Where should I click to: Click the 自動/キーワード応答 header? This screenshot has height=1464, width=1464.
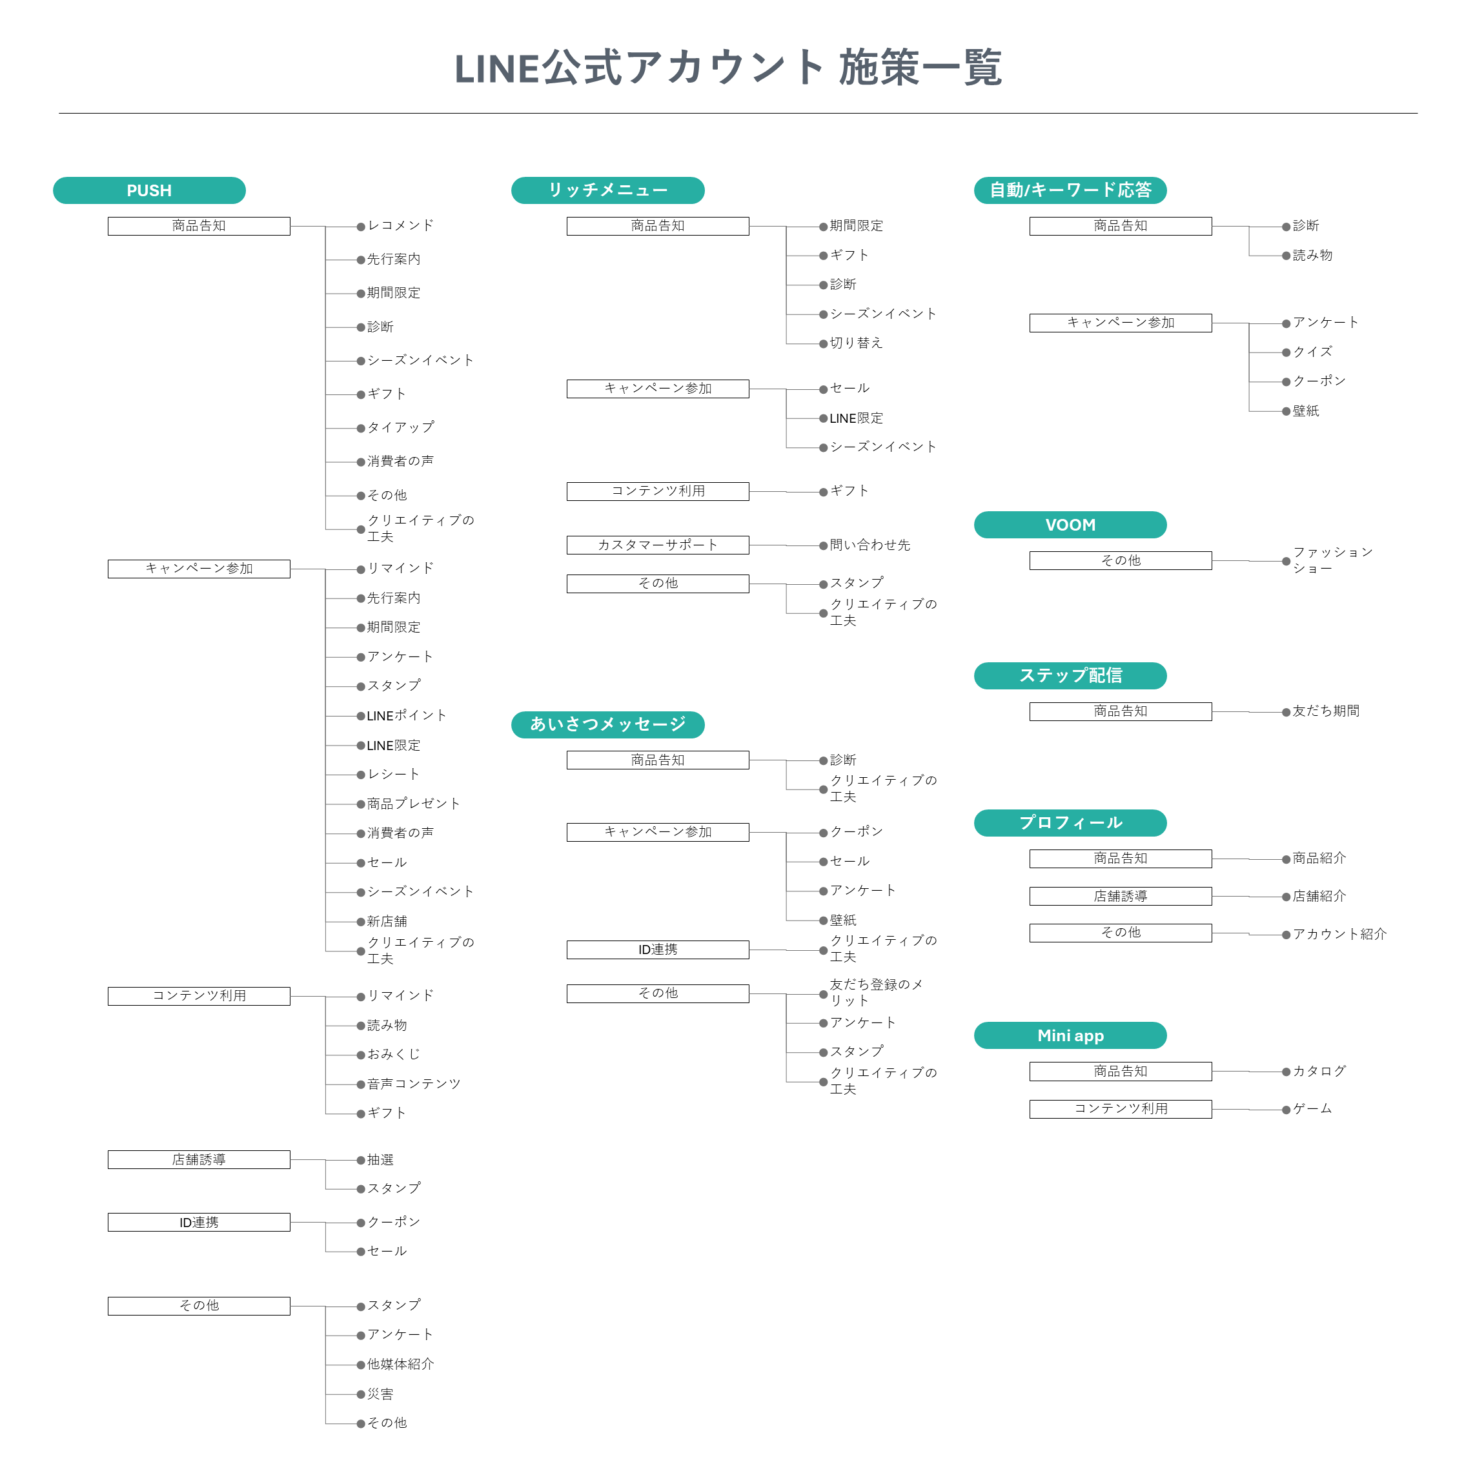tap(1070, 190)
